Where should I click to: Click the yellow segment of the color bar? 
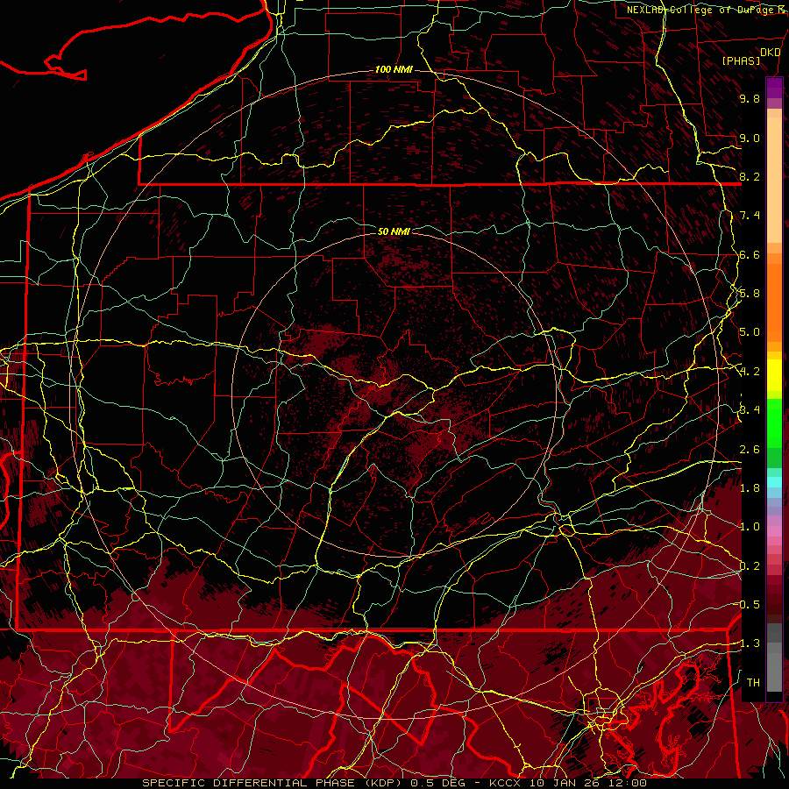click(x=774, y=375)
